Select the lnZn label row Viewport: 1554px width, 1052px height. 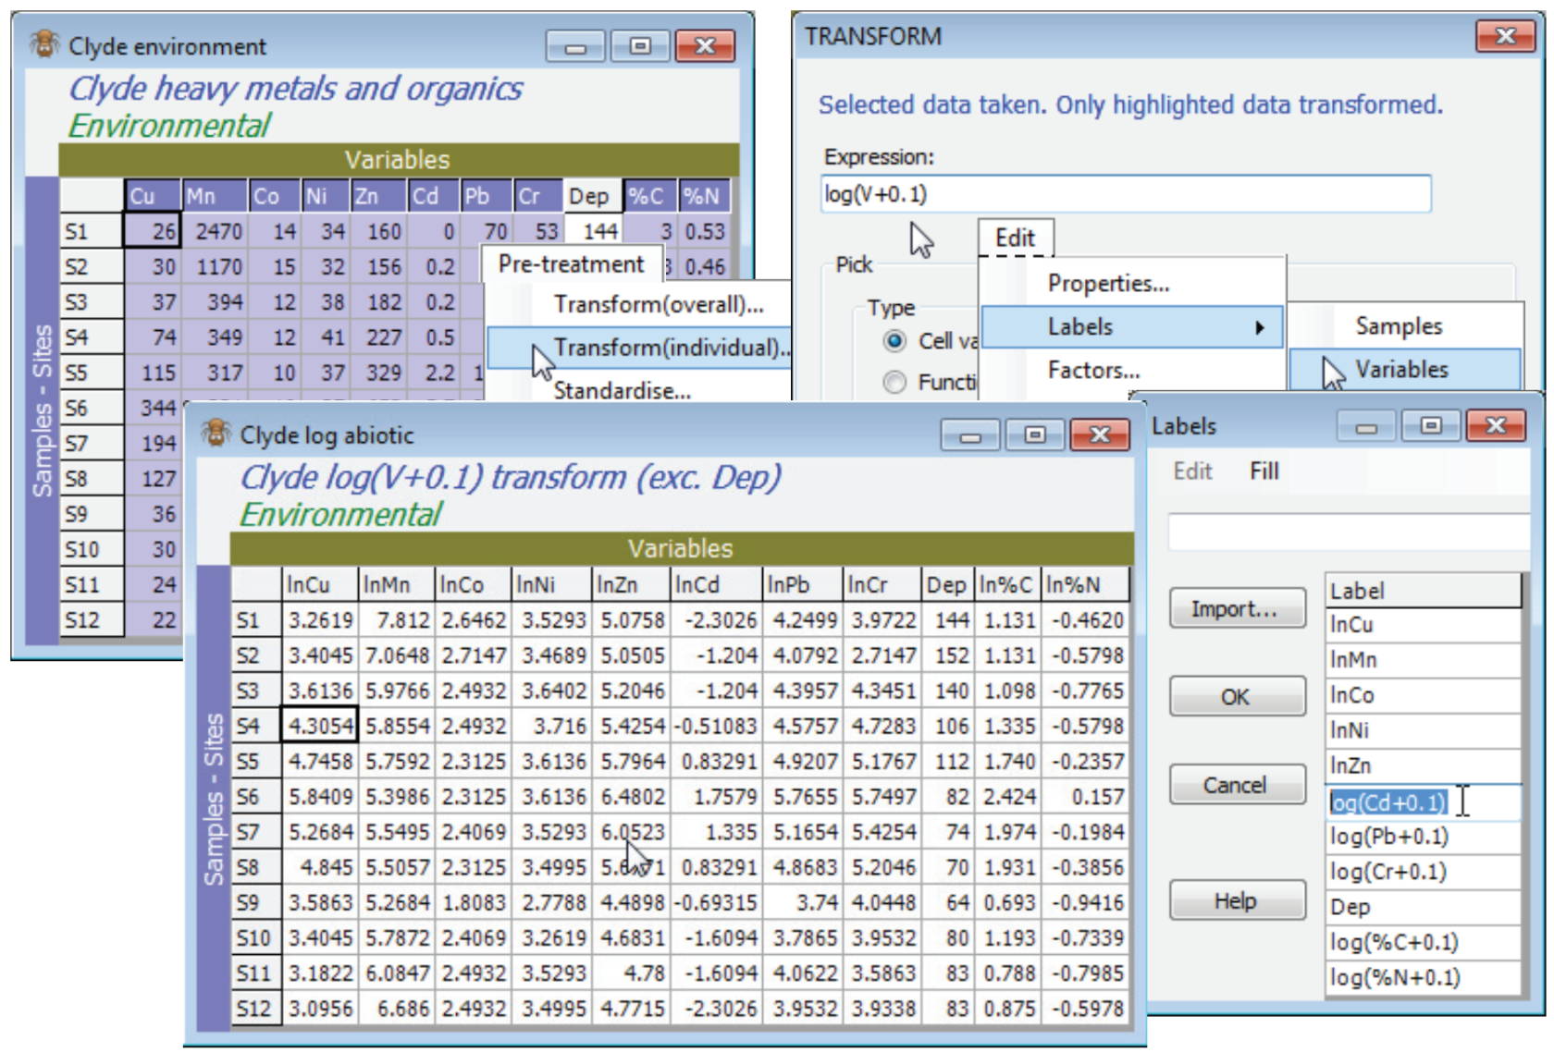1424,765
